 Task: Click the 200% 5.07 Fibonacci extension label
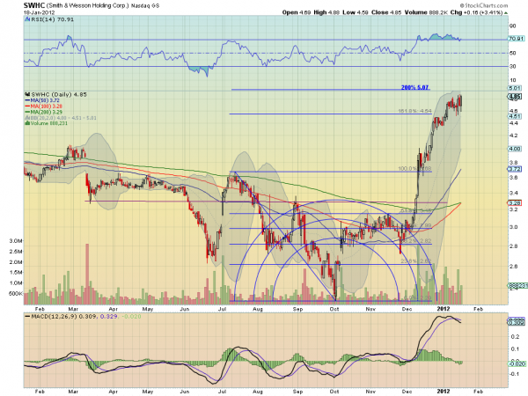(414, 87)
